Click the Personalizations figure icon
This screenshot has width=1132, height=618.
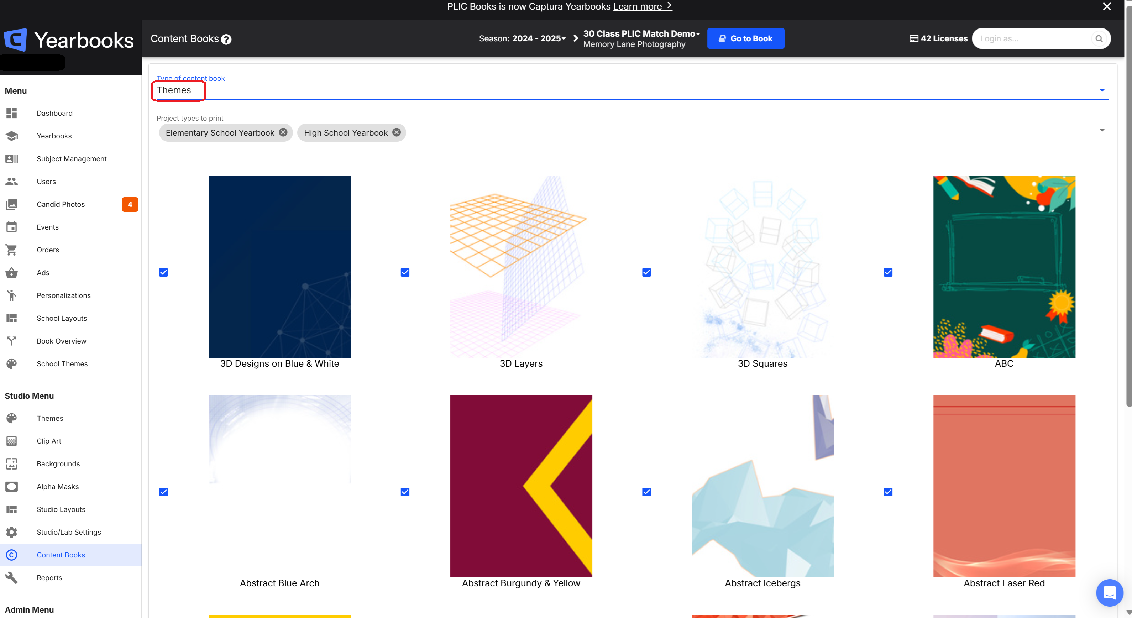[12, 295]
